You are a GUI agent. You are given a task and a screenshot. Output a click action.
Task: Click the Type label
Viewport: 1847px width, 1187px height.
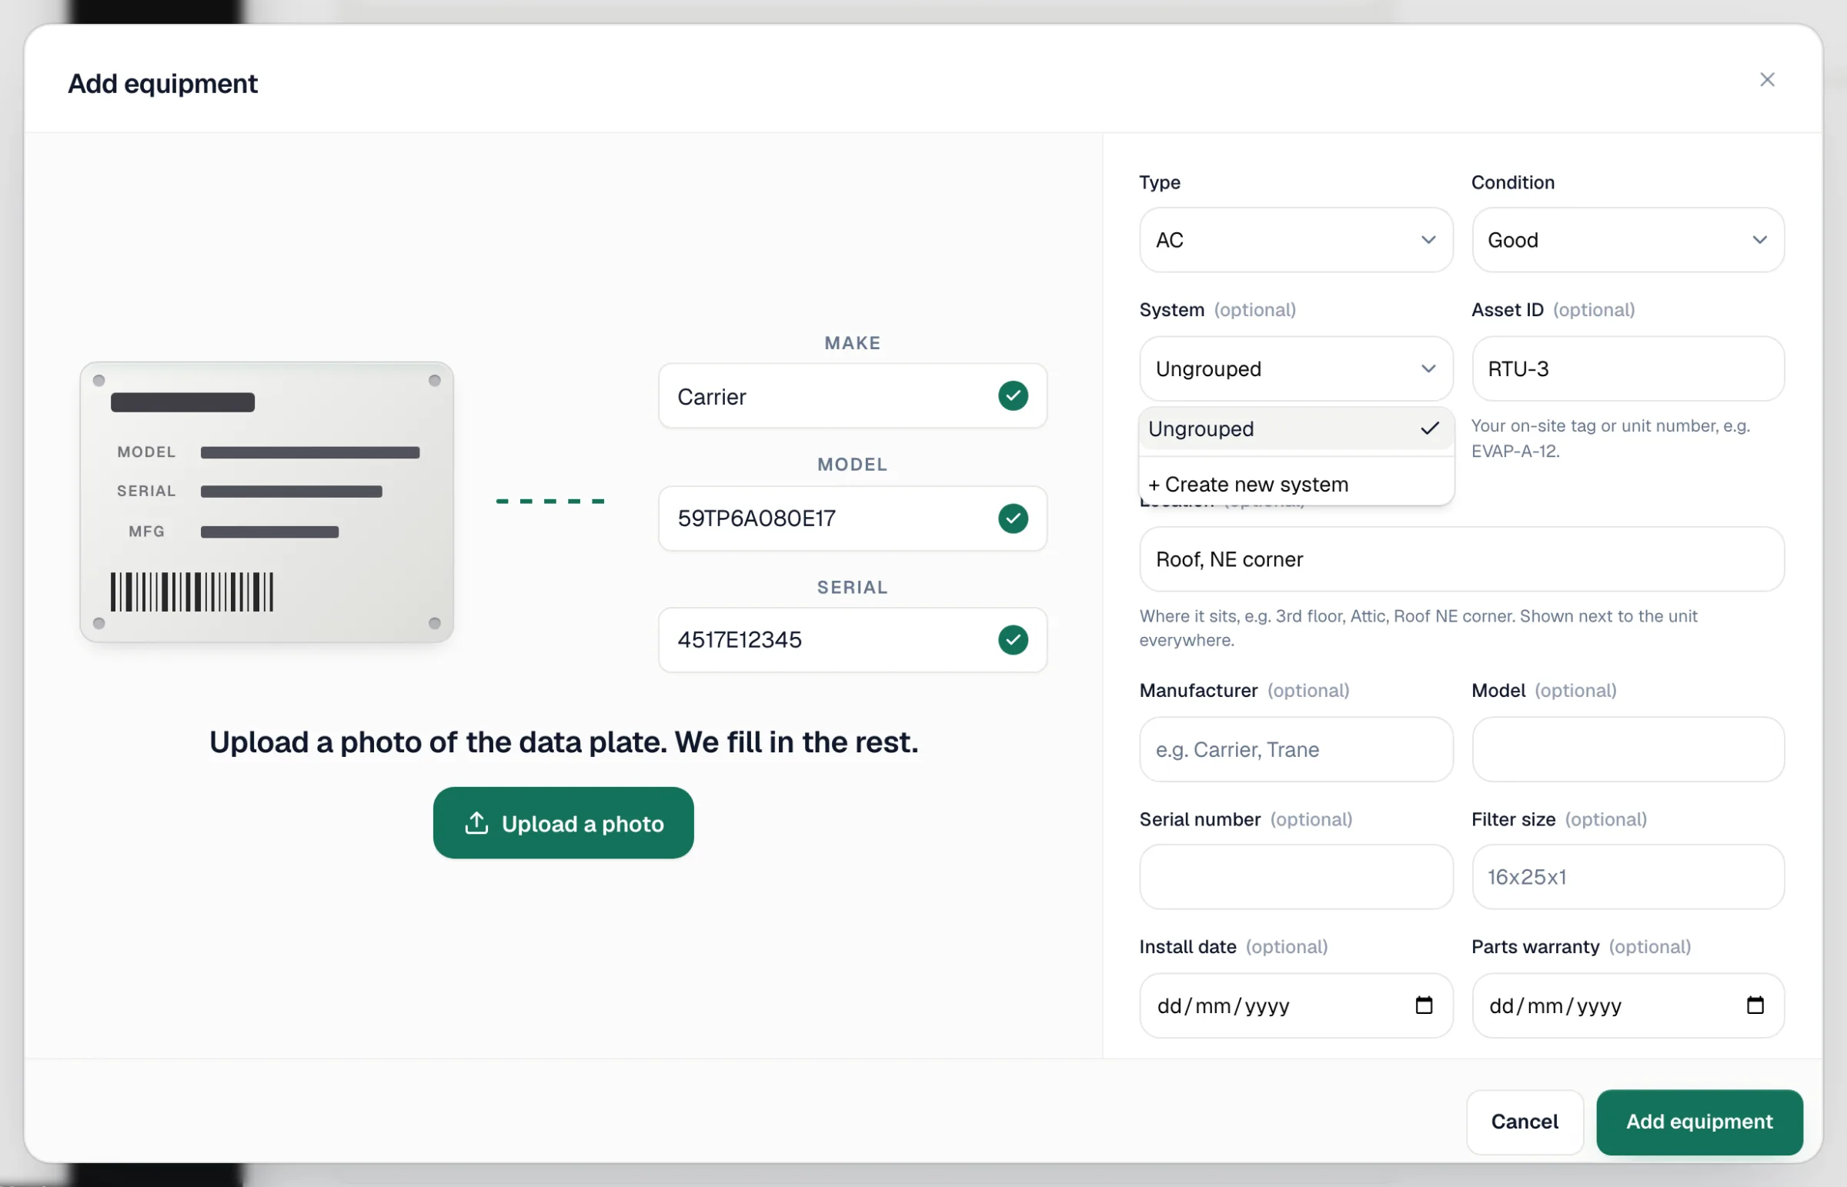pos(1160,182)
